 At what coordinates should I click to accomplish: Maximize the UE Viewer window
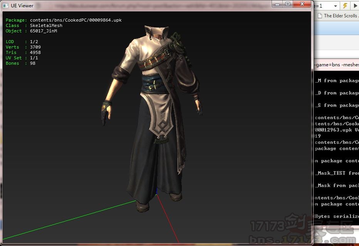coord(288,4)
